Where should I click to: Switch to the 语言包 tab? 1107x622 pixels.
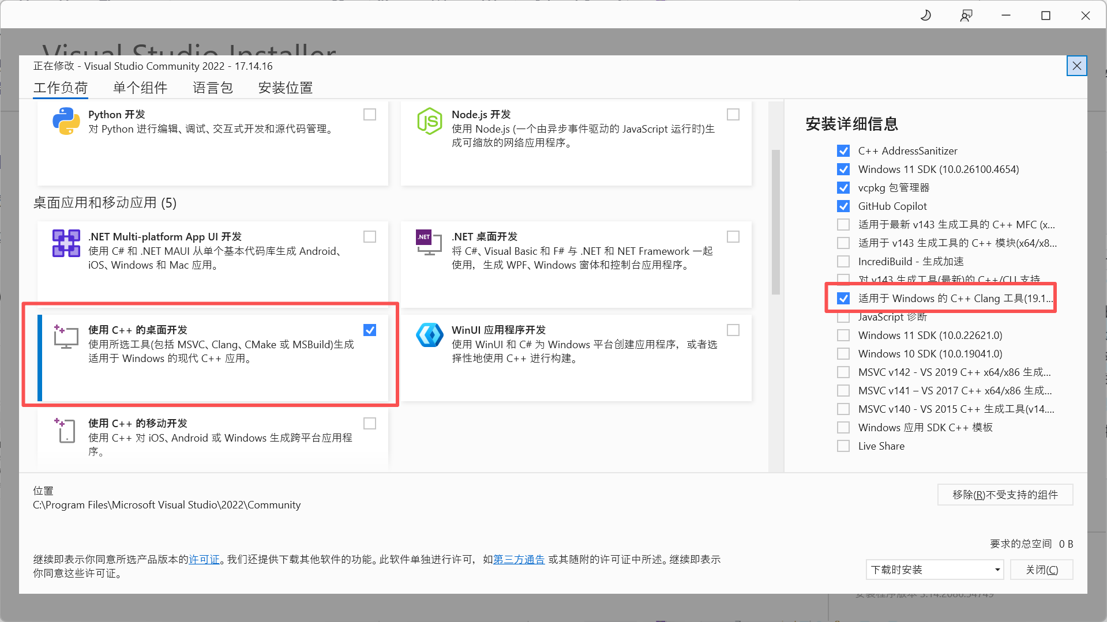[213, 88]
